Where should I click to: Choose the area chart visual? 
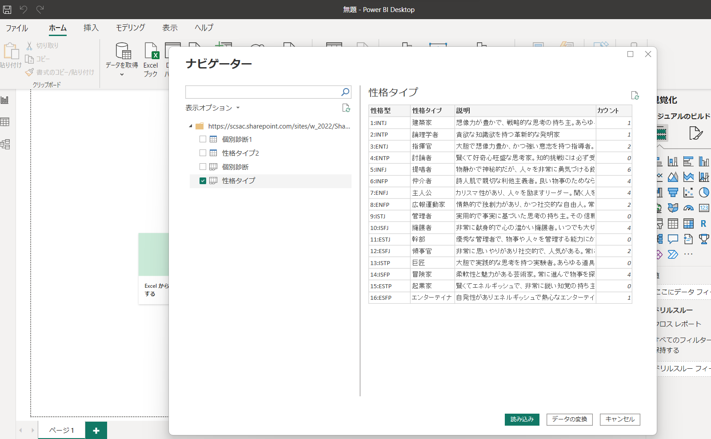coord(673,177)
